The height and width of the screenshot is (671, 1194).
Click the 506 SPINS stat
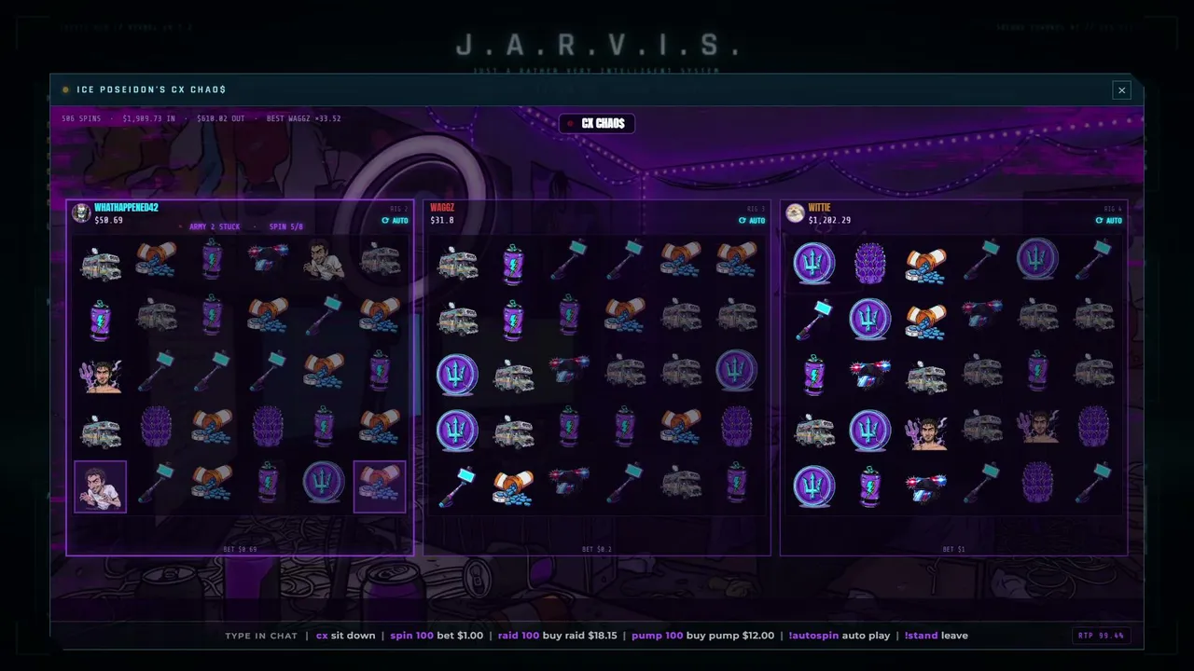pyautogui.click(x=81, y=118)
